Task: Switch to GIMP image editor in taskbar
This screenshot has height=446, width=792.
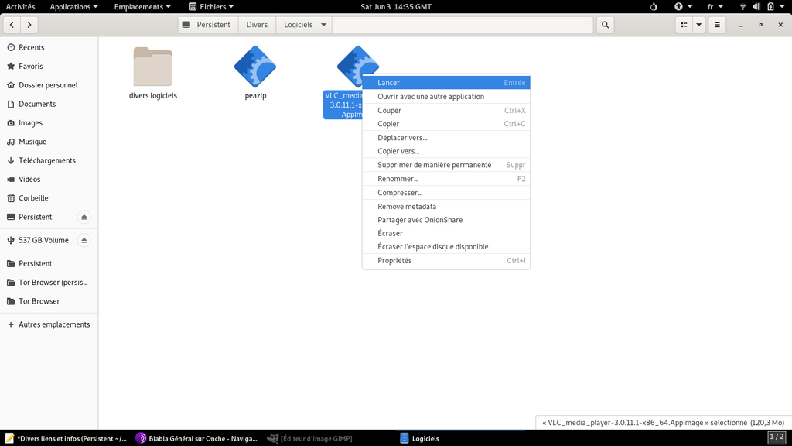Action: pos(309,438)
